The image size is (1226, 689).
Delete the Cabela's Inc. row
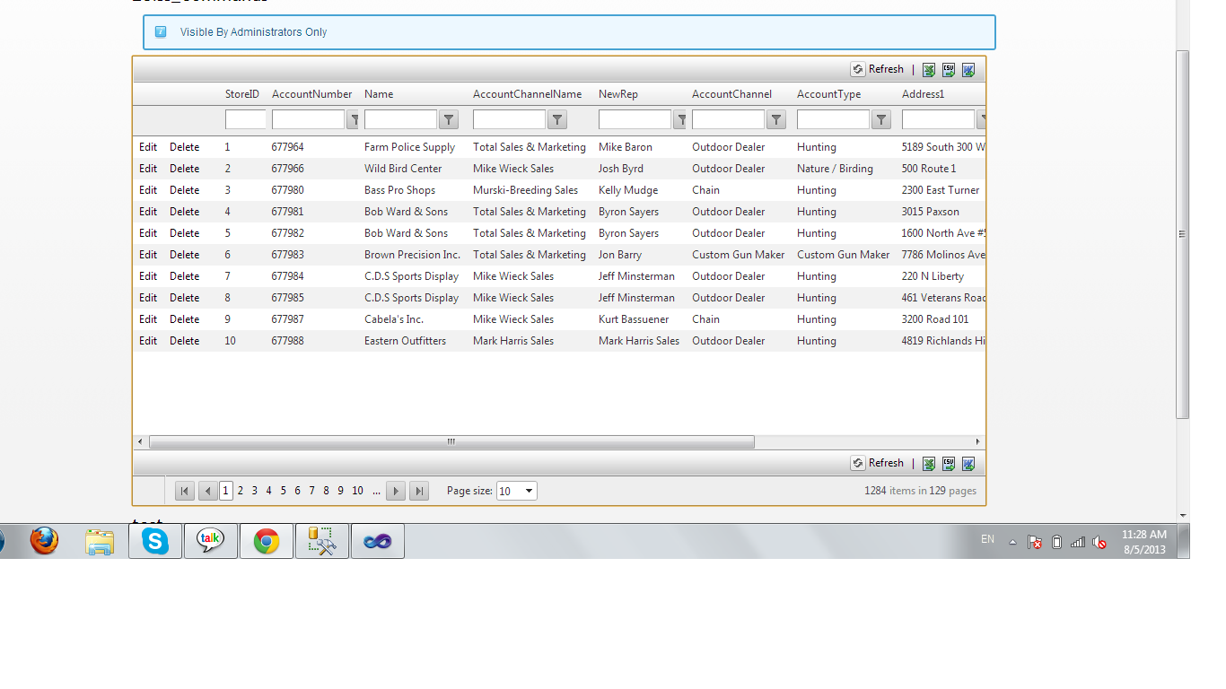pyautogui.click(x=185, y=319)
